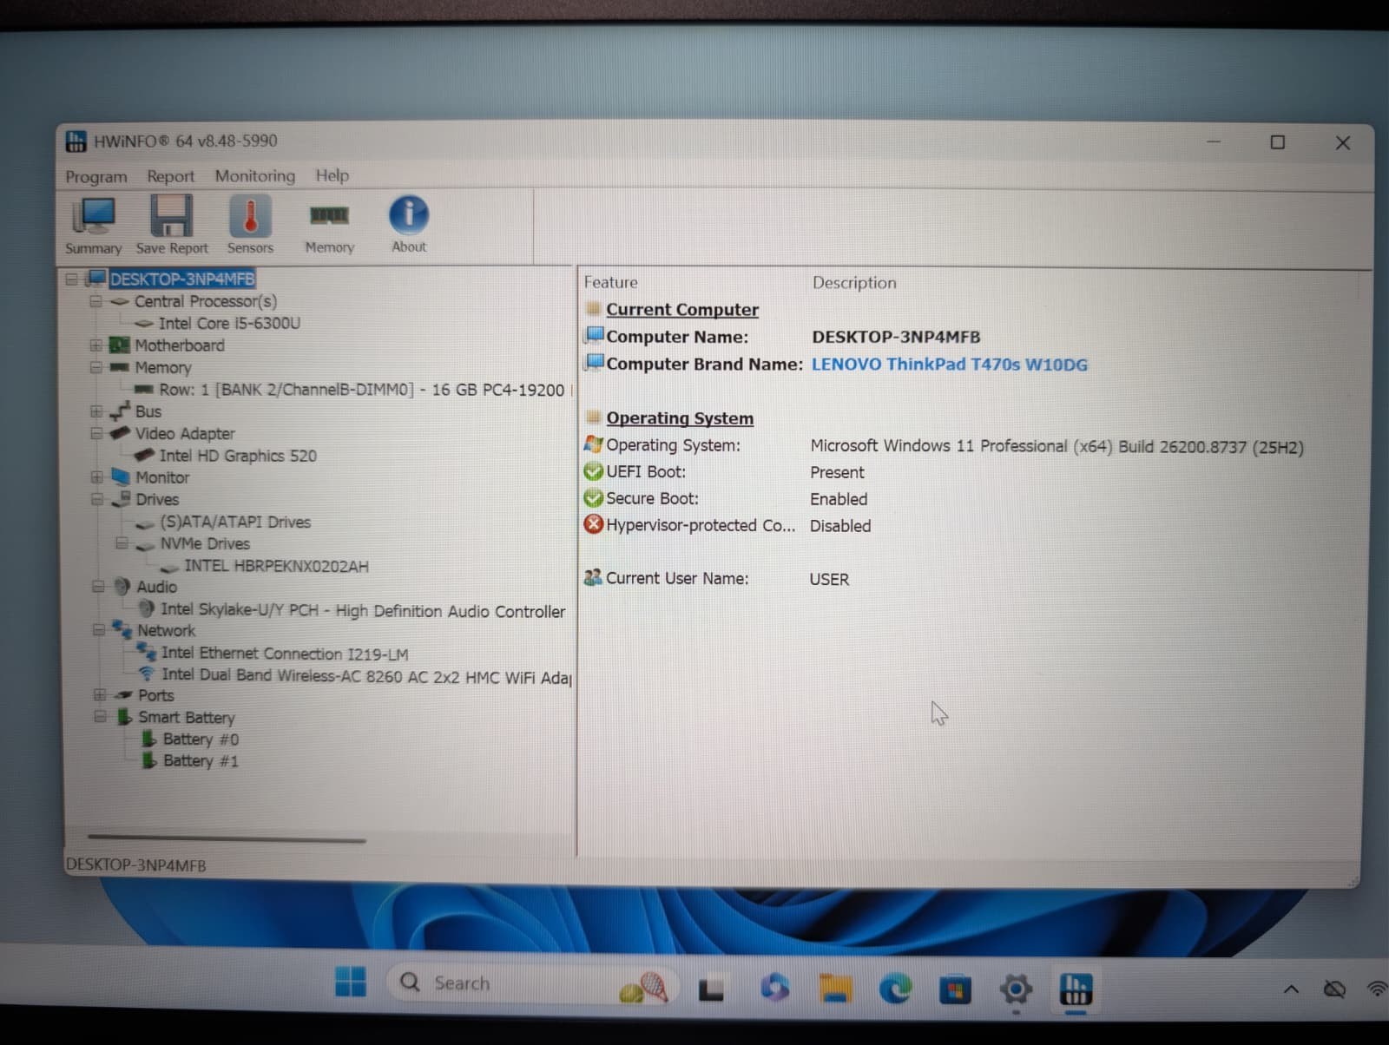Click the UEFI Boot green check icon

click(593, 471)
